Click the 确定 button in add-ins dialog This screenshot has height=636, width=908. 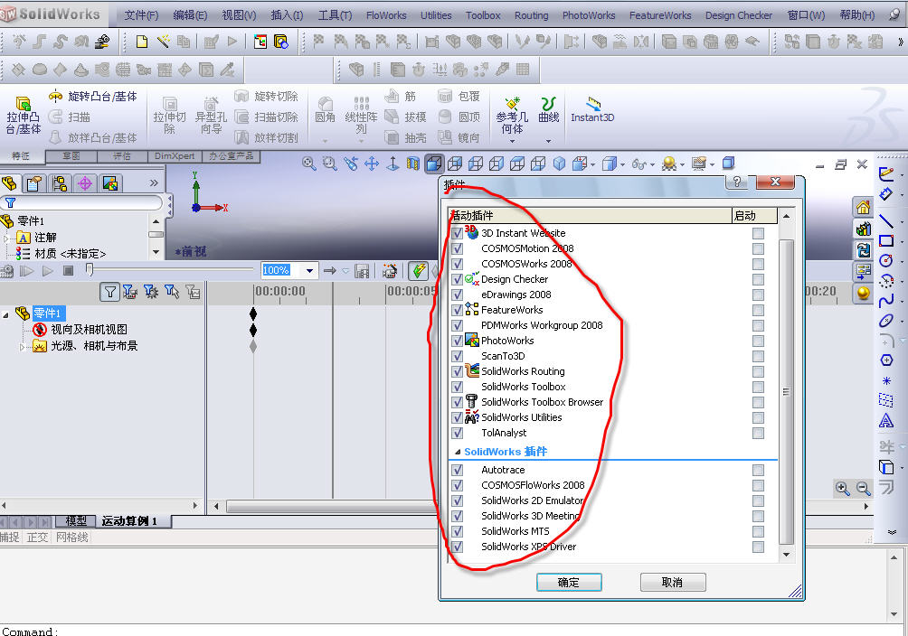point(569,582)
